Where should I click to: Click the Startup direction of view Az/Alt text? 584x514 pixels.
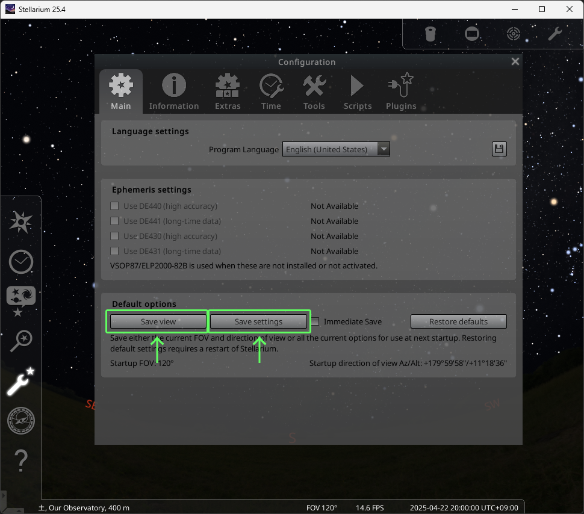[408, 363]
